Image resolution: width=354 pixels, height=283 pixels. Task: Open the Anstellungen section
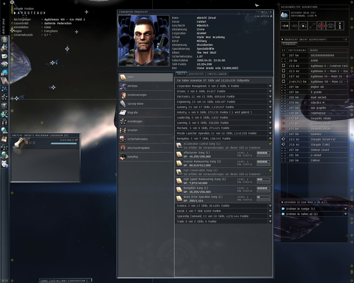pyautogui.click(x=146, y=122)
